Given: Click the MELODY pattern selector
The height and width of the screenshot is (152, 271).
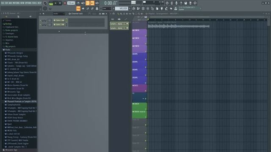Looking at the screenshot, I should pos(122,8).
